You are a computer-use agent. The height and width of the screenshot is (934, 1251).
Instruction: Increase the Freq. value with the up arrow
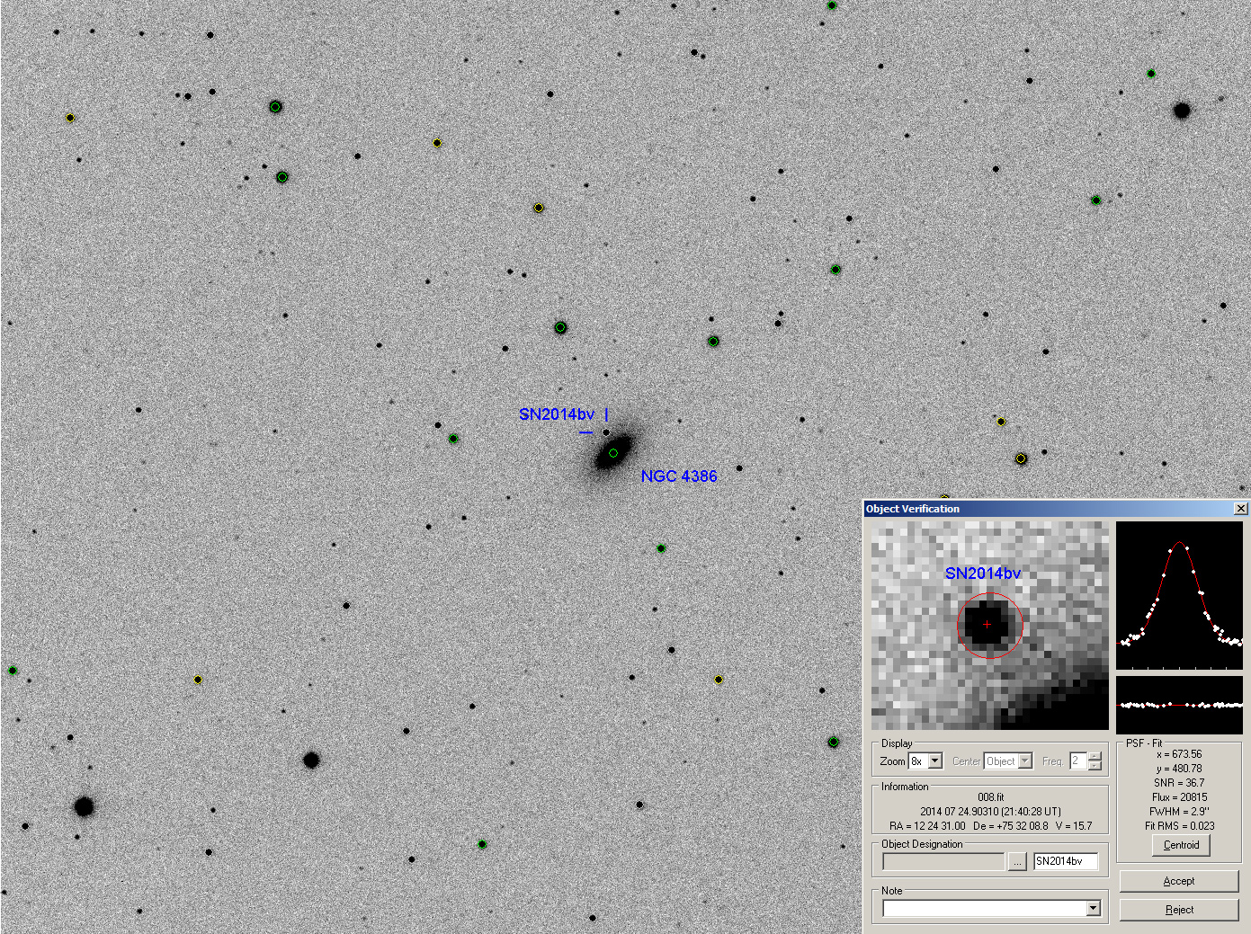click(x=1095, y=757)
